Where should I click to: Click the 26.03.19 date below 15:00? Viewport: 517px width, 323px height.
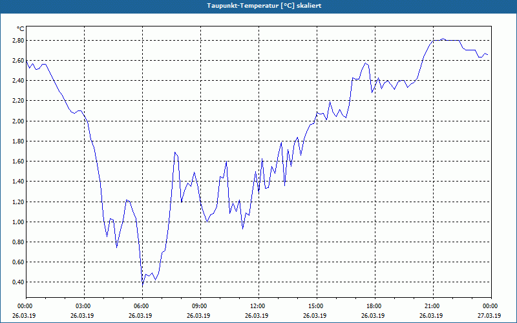tap(315, 315)
